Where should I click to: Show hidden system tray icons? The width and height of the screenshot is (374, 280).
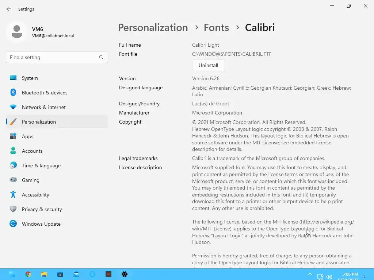click(310, 274)
